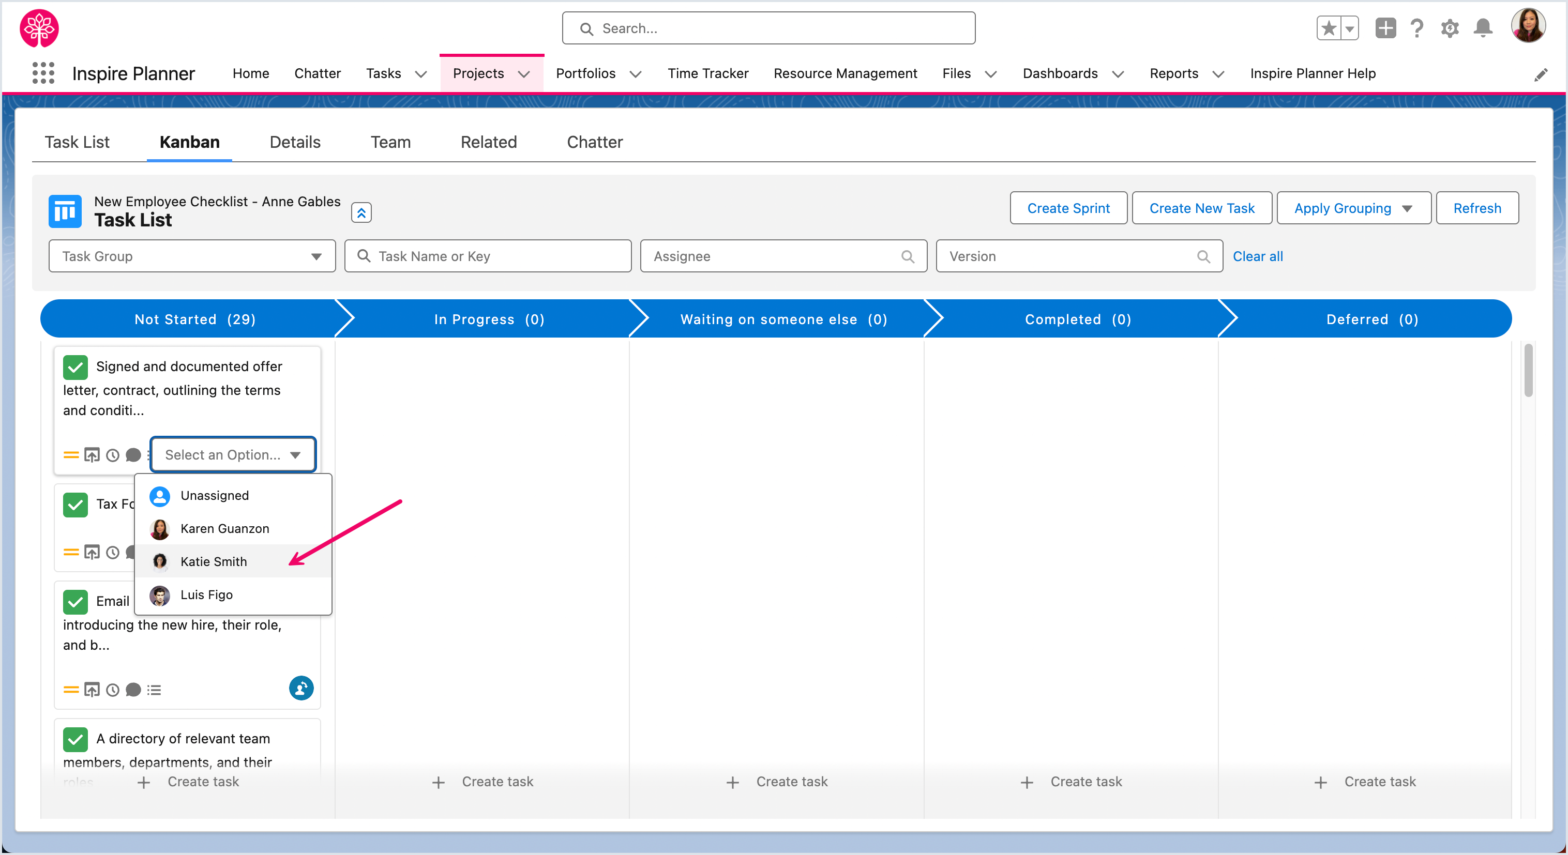This screenshot has height=855, width=1568.
Task: Expand the Projects nav chevron
Action: pos(523,74)
